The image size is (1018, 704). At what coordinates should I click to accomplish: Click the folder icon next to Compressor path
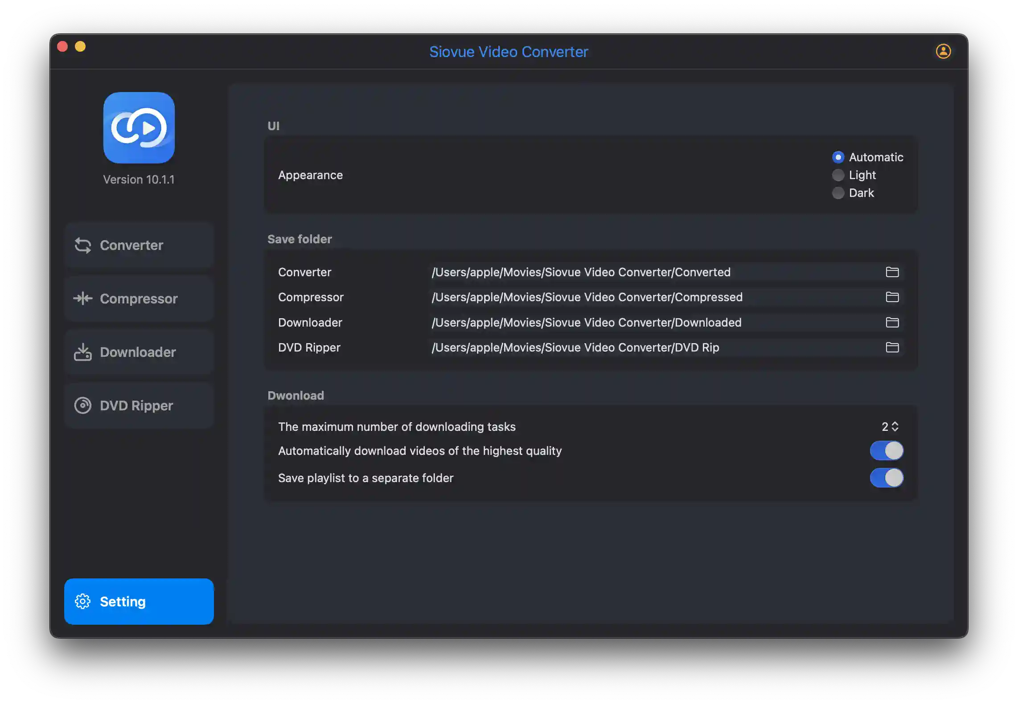pos(892,296)
